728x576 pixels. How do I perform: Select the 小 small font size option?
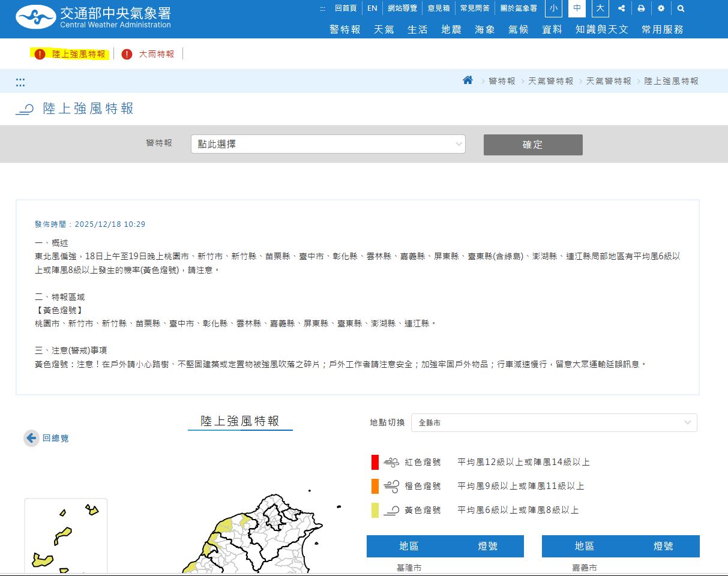click(x=553, y=8)
